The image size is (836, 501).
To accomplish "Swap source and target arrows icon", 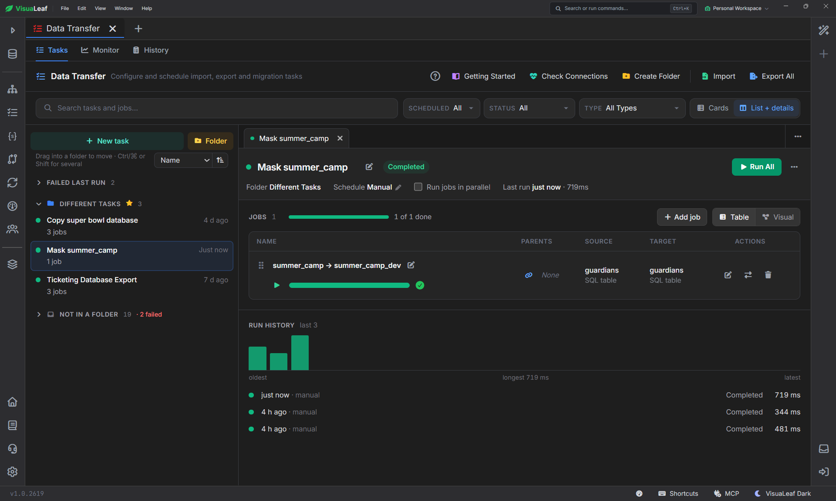I will 748,275.
